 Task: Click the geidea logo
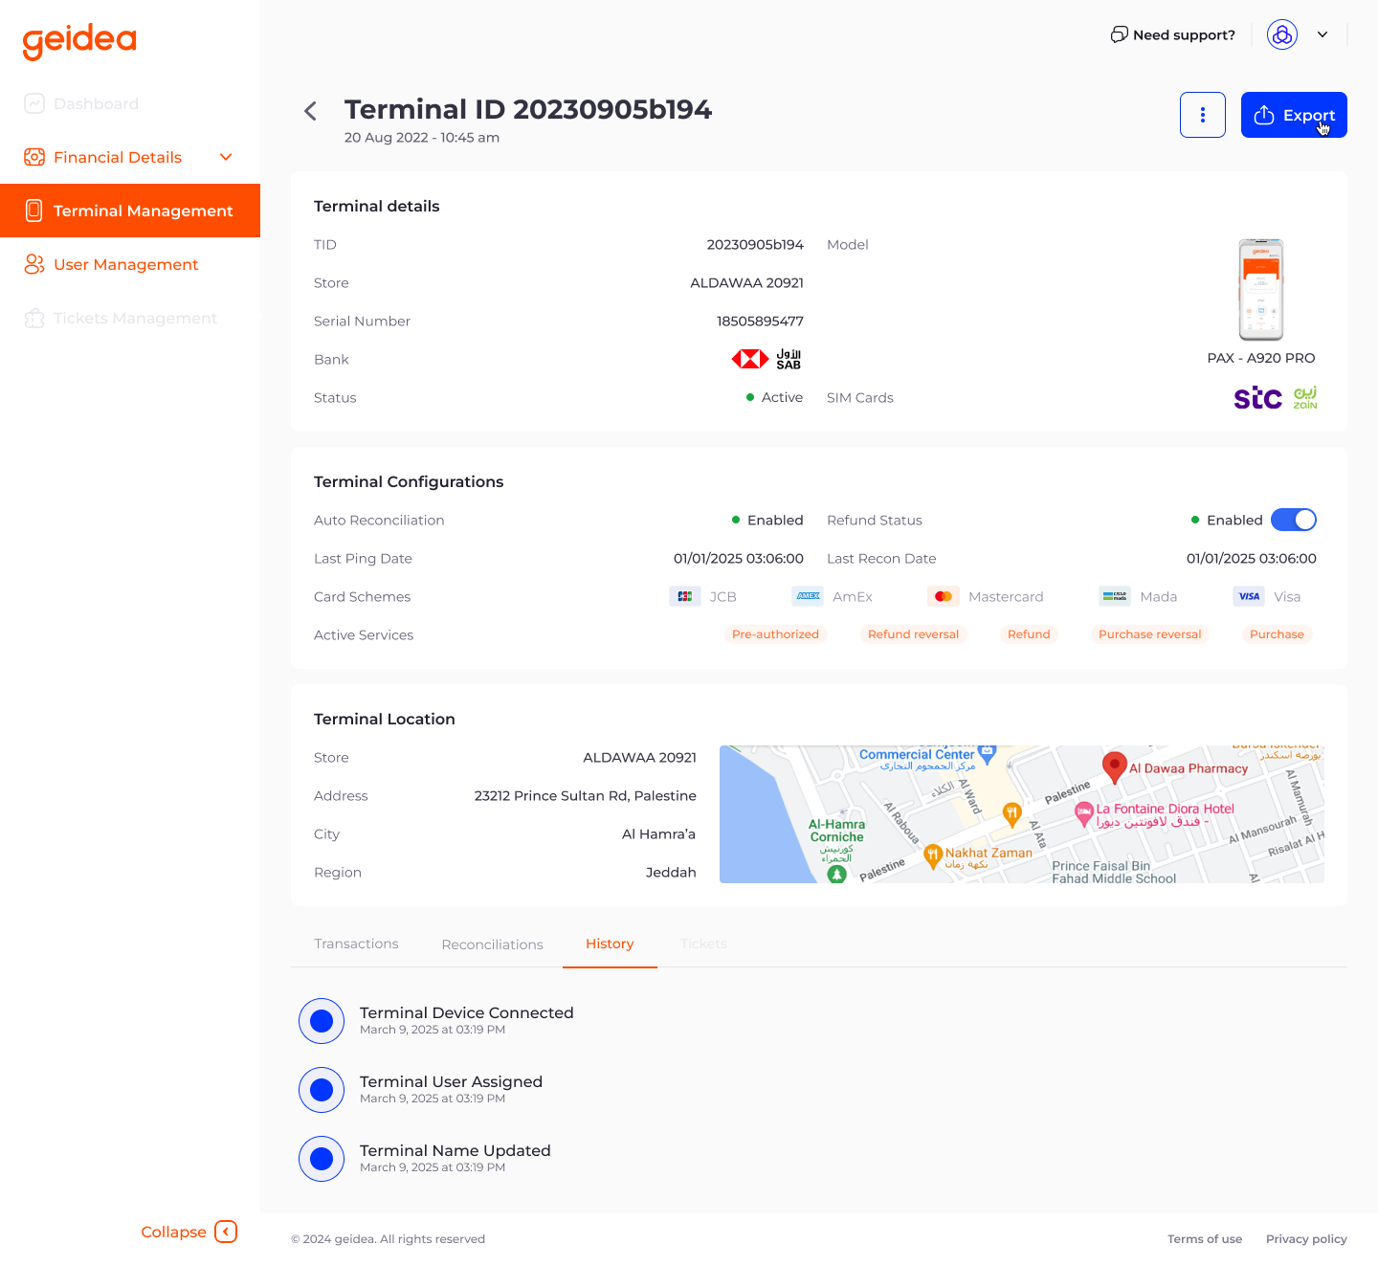(x=79, y=40)
